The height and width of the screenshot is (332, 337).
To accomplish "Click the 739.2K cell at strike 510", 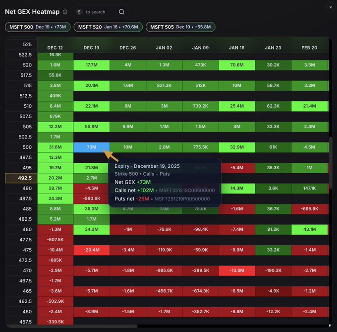I will [201, 106].
